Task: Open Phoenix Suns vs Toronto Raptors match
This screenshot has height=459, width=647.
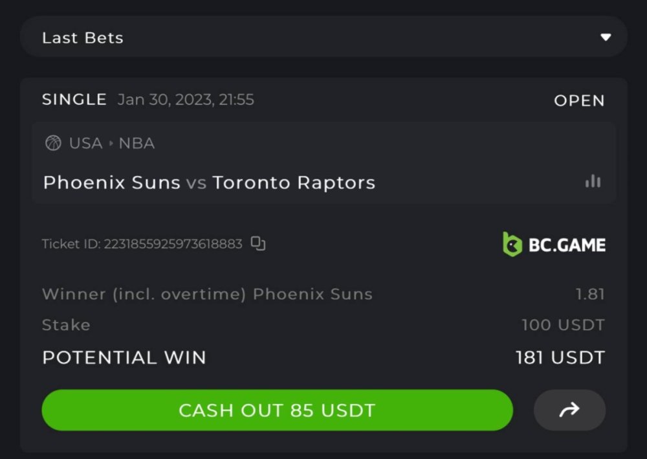Action: [x=209, y=183]
